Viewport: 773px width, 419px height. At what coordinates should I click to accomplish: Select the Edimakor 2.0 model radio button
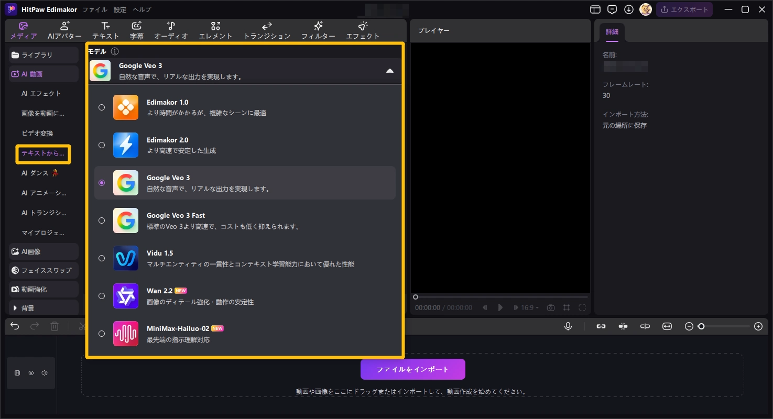click(x=102, y=145)
